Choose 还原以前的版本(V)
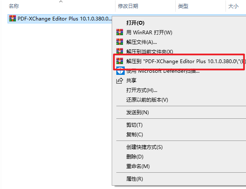The width and height of the screenshot is (246, 189). click(147, 100)
